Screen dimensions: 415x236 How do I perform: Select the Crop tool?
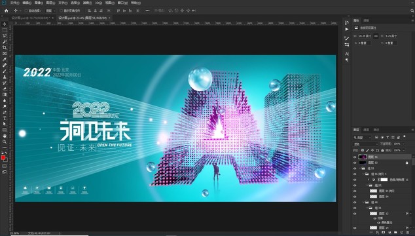[5, 47]
